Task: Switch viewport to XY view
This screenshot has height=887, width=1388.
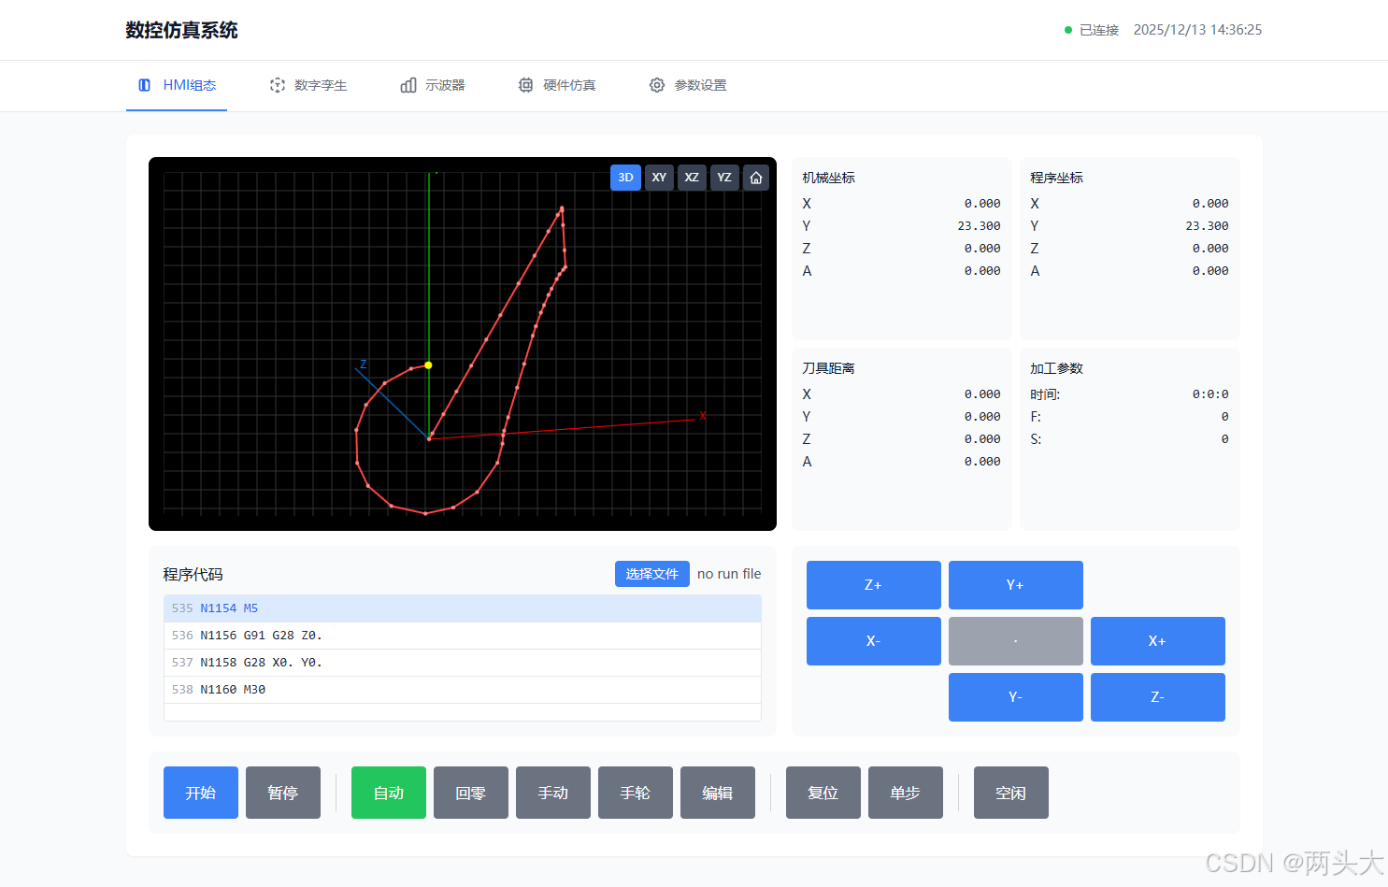Action: click(x=659, y=178)
